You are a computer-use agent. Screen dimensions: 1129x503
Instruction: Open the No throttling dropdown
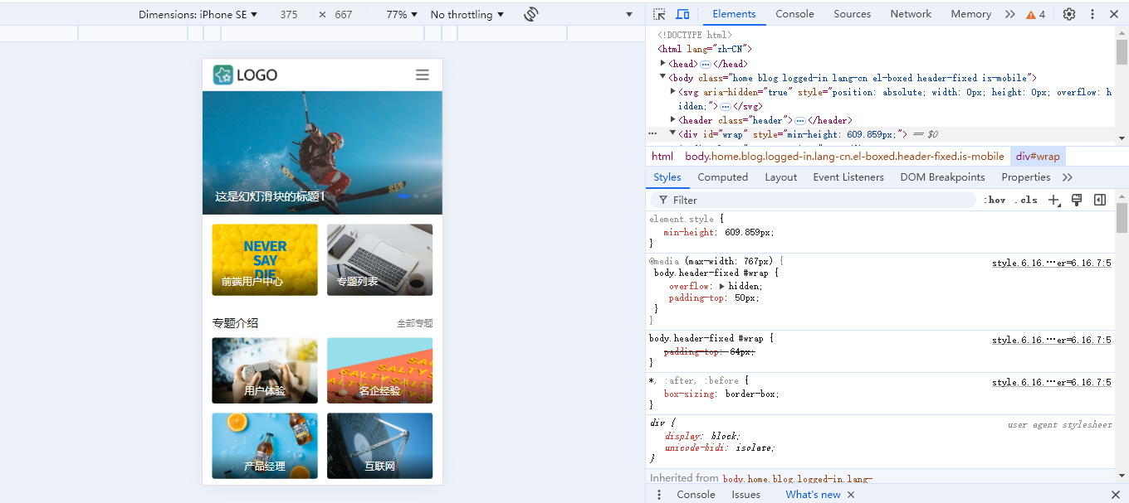coord(467,14)
